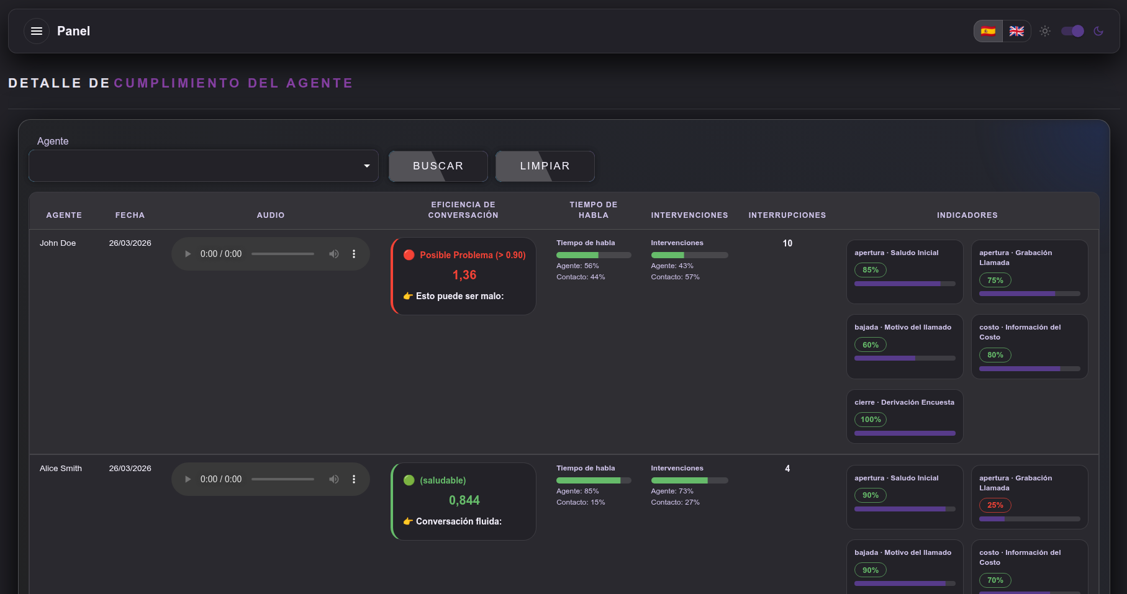Play John Doe's audio recording
Viewport: 1127px width, 594px height.
188,254
